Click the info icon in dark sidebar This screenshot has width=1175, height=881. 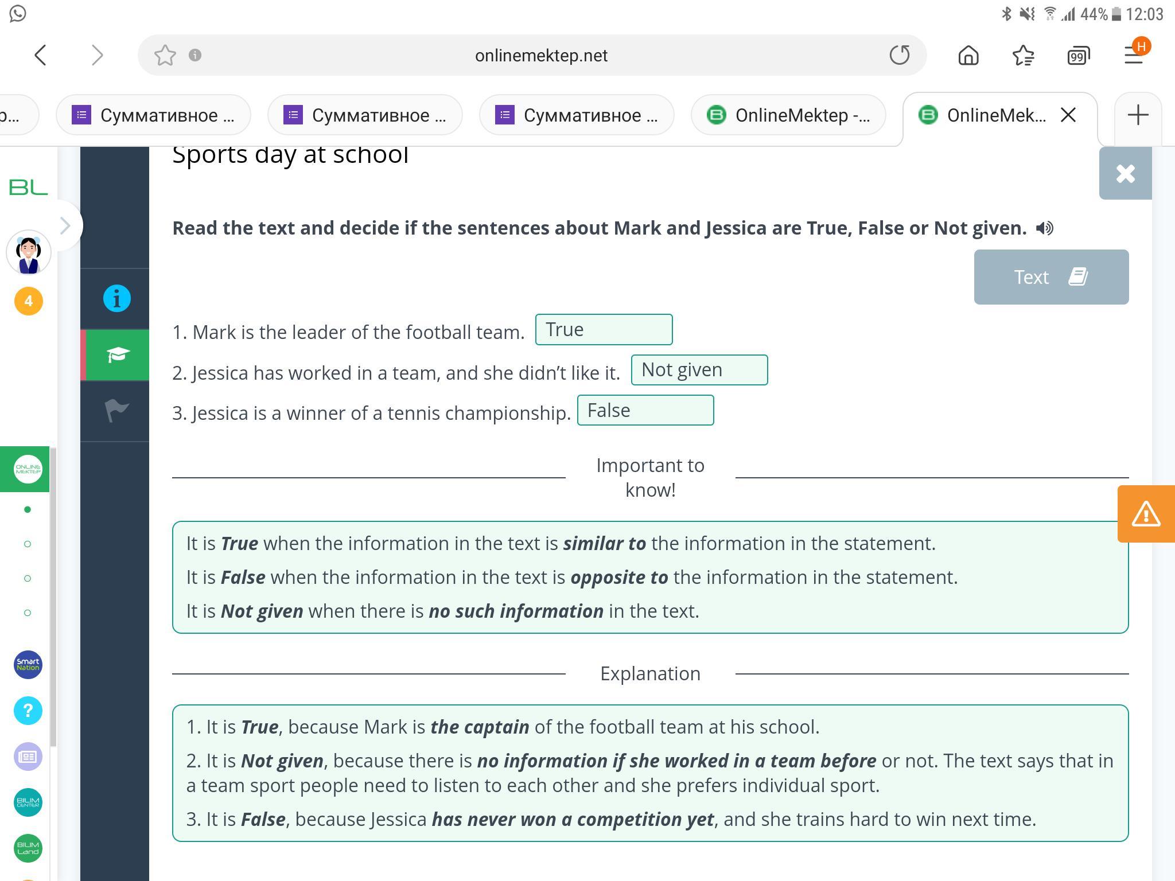(x=116, y=298)
